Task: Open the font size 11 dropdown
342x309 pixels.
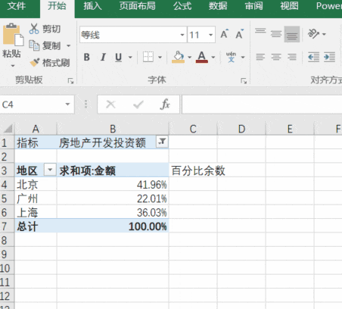Action: (x=210, y=35)
